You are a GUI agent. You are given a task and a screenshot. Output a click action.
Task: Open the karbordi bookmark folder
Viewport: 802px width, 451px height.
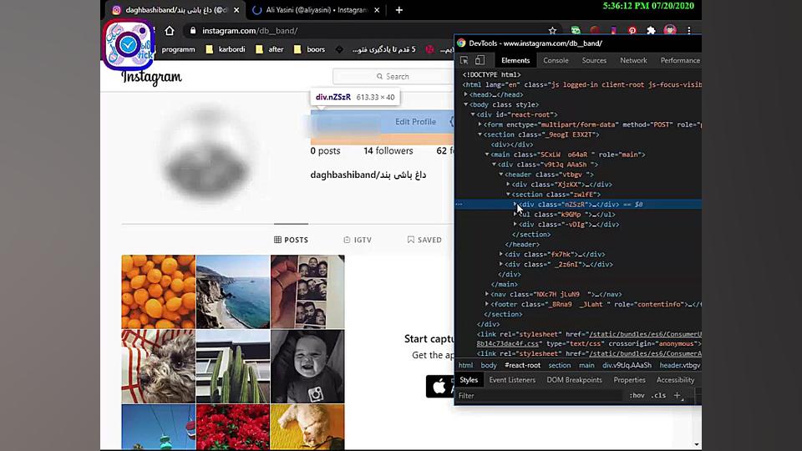[226, 49]
